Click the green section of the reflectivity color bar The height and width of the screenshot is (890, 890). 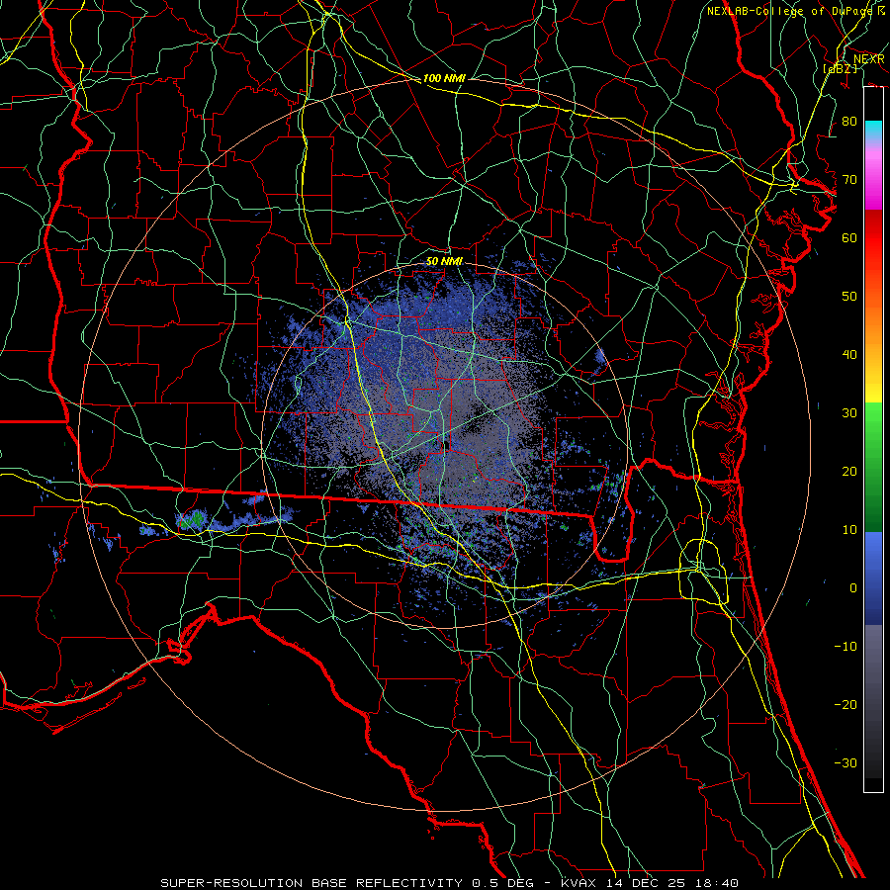[873, 467]
